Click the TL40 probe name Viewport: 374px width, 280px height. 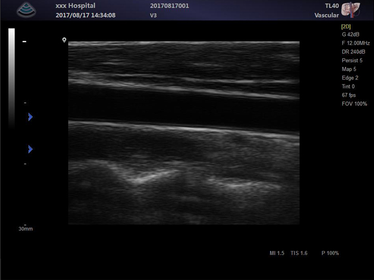332,6
